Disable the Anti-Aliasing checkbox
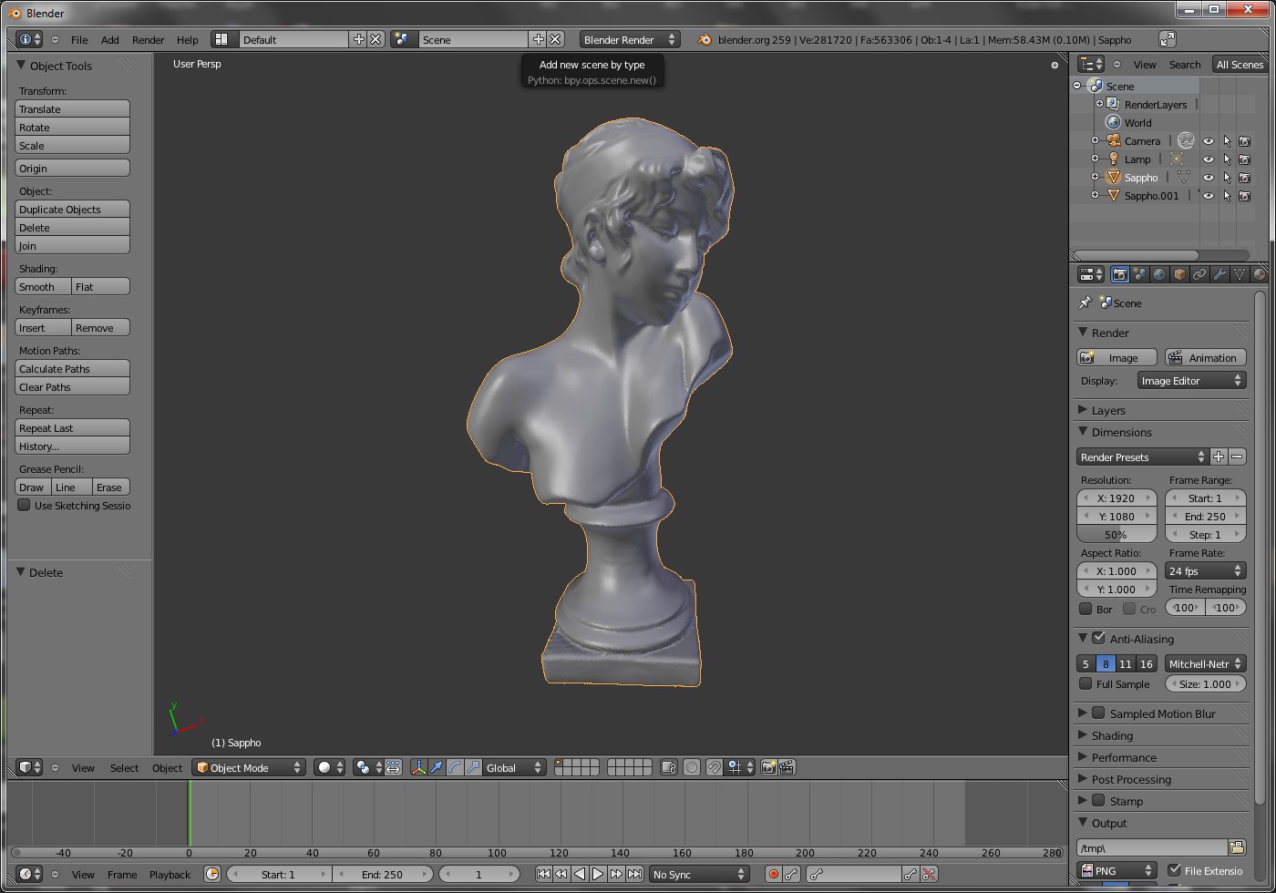 click(1098, 638)
